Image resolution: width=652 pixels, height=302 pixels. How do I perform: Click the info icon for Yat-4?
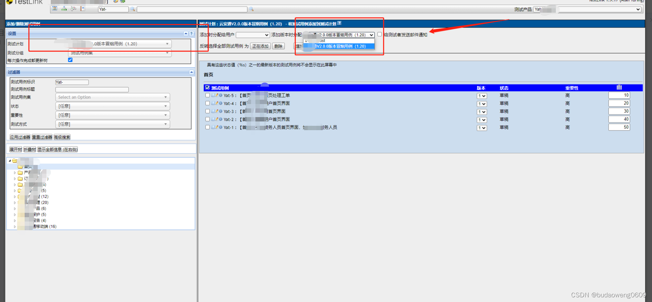tap(221, 103)
